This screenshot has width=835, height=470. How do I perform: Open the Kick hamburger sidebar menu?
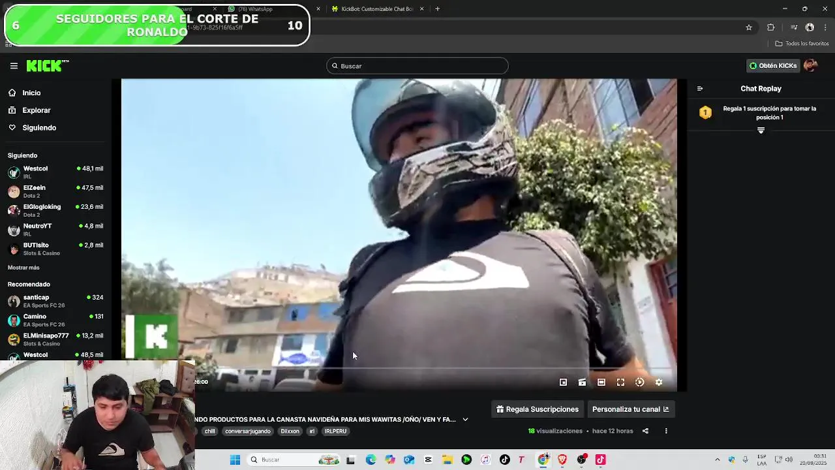click(x=14, y=66)
